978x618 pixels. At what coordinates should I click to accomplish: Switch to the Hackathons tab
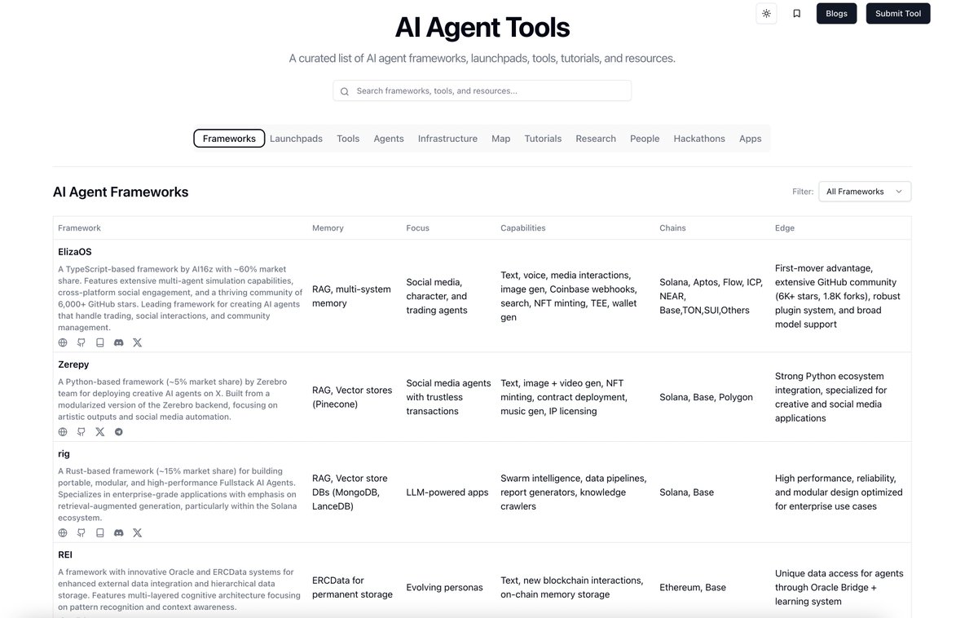pyautogui.click(x=699, y=139)
